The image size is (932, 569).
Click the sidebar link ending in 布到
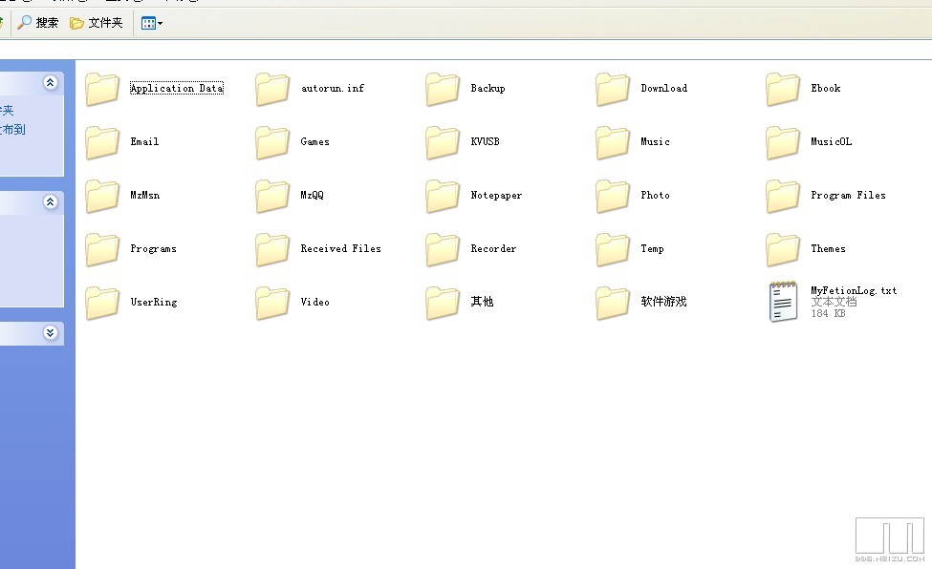(13, 130)
